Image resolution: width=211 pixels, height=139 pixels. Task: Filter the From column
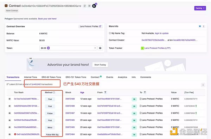pos(105,92)
